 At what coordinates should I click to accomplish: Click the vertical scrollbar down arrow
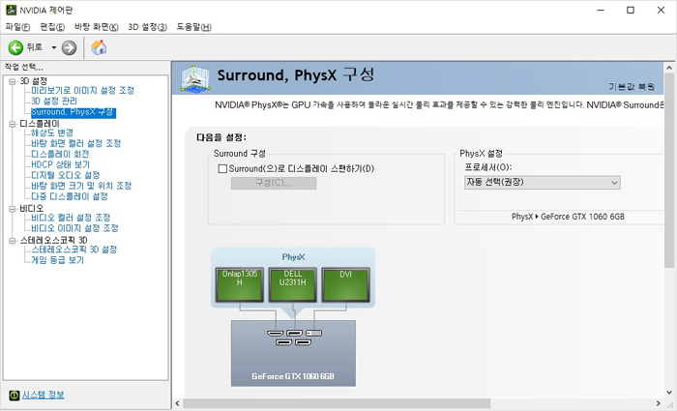pyautogui.click(x=669, y=392)
